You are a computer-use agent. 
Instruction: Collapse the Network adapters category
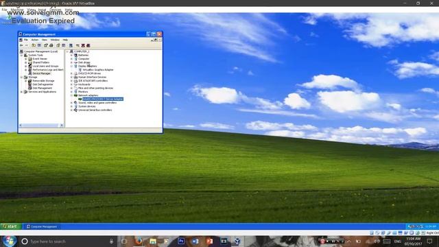tap(71, 95)
